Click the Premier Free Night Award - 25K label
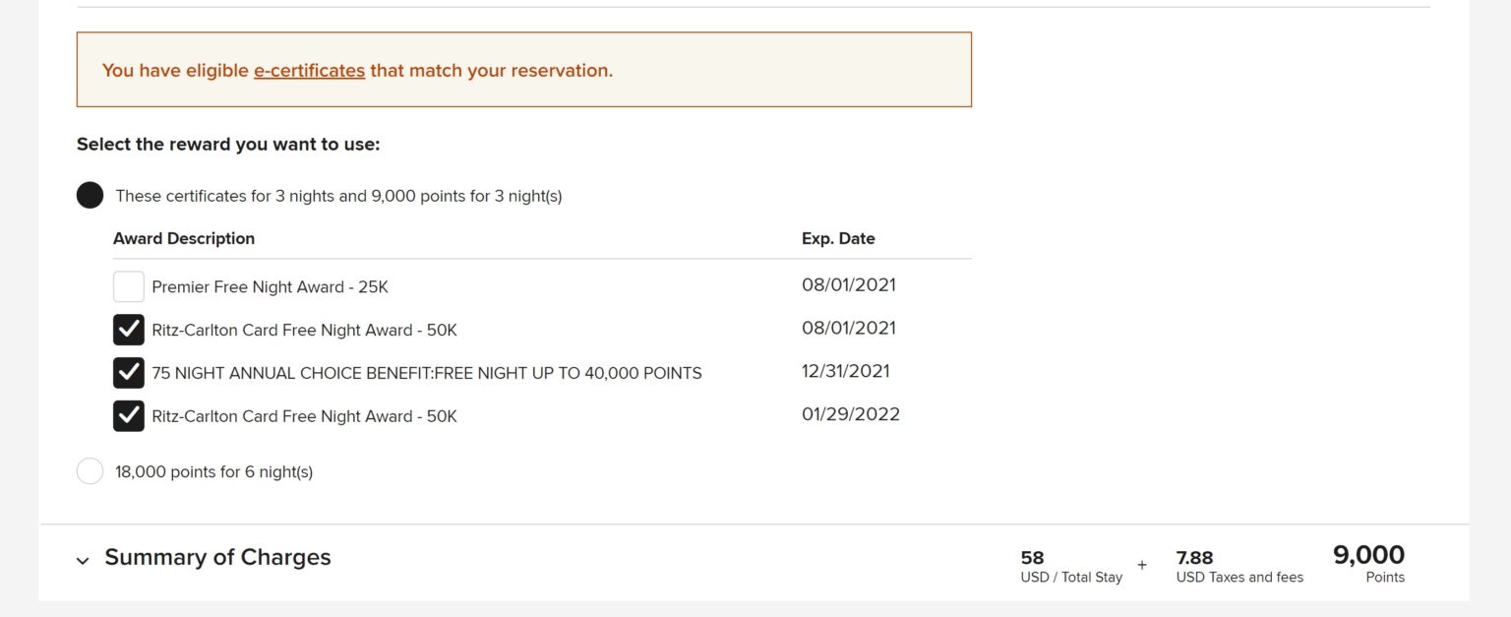 pyautogui.click(x=270, y=287)
